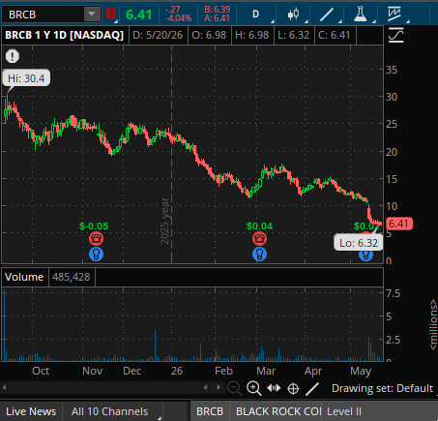Open the studies flask icon menu
The width and height of the screenshot is (438, 421).
click(360, 15)
